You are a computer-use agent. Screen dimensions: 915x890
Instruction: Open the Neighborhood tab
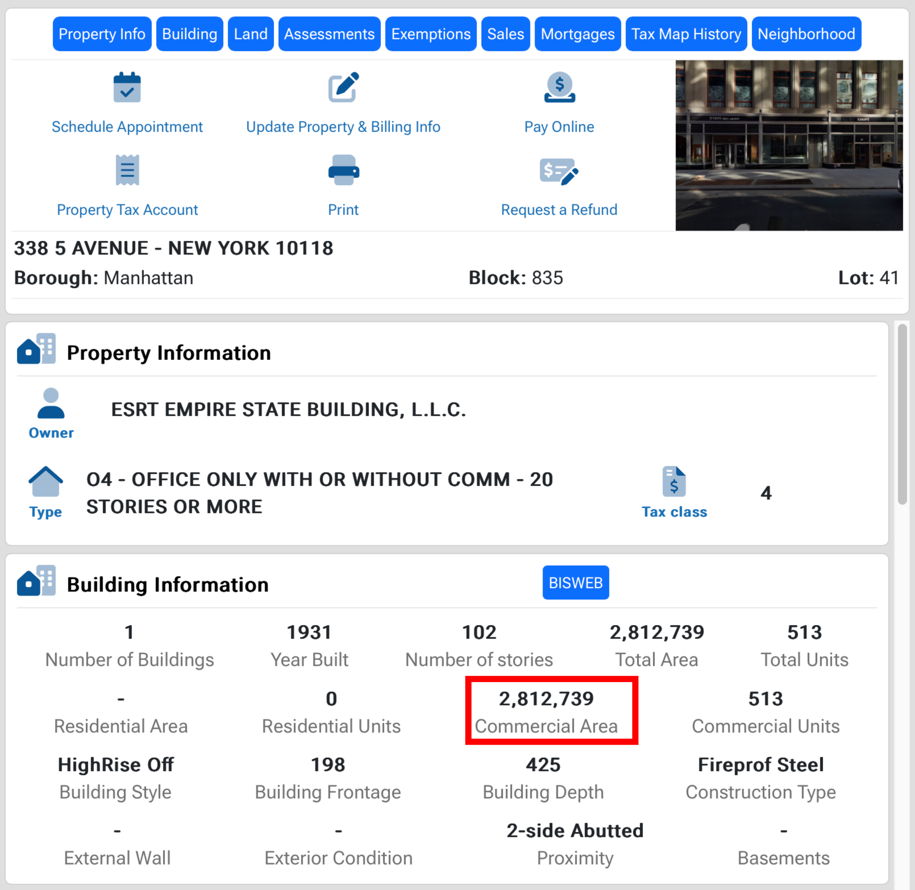pyautogui.click(x=806, y=34)
